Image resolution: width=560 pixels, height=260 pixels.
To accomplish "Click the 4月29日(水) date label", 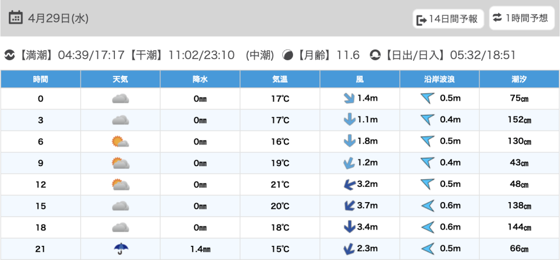I will pyautogui.click(x=57, y=19).
